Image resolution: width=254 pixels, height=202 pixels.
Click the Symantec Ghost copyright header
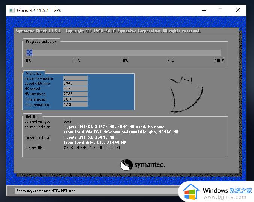108,31
